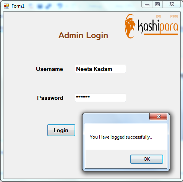
Task: Click the Admin Login heading
Action: click(83, 35)
